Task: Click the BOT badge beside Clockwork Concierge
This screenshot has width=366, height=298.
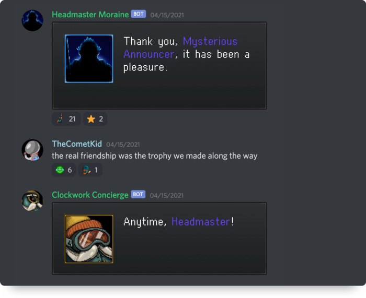Action: point(138,194)
